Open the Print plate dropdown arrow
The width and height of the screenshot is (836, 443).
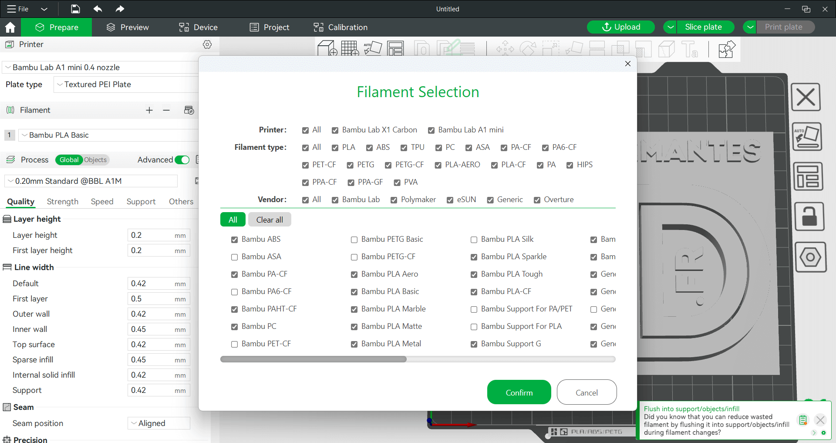pyautogui.click(x=750, y=27)
